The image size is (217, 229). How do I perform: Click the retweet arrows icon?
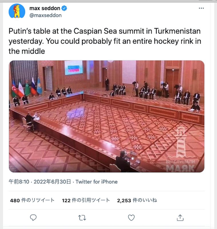[82, 218]
